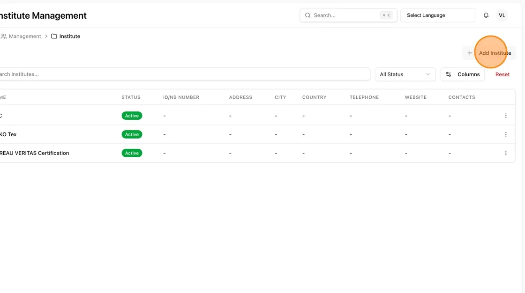Sort by the ID/NB Number column header
Image resolution: width=525 pixels, height=293 pixels.
(x=181, y=97)
